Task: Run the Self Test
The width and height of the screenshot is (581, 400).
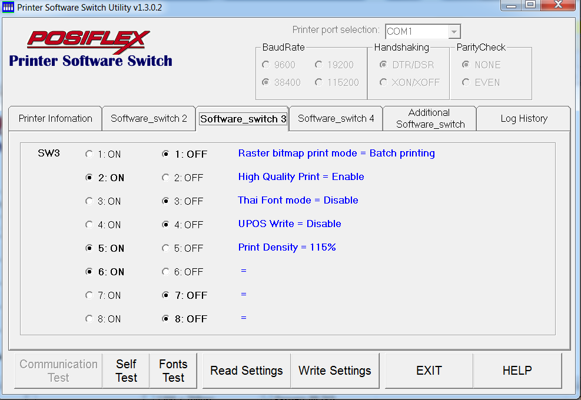Action: click(x=126, y=371)
